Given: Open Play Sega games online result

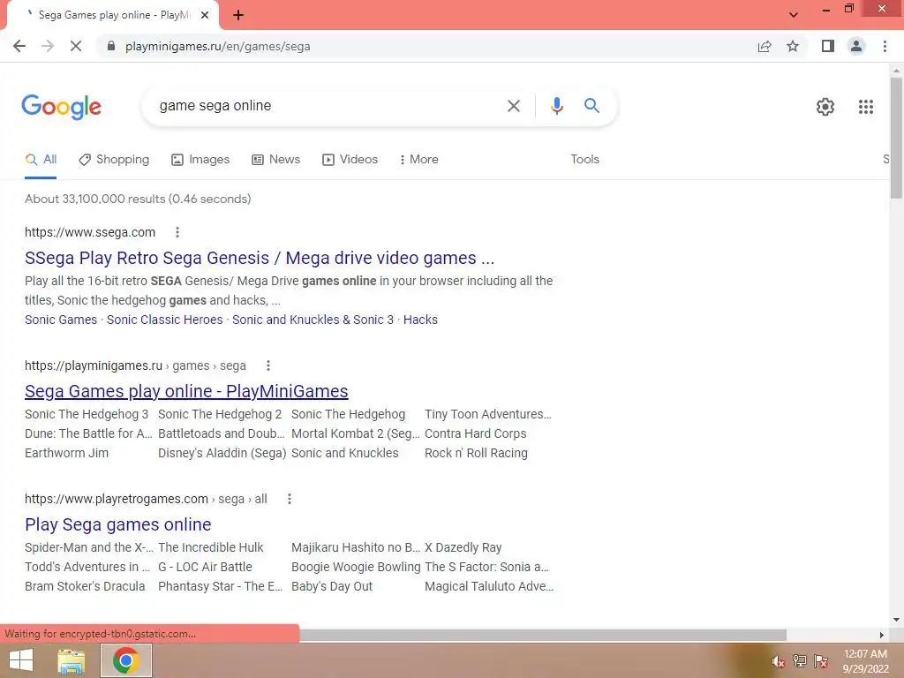Looking at the screenshot, I should (x=117, y=524).
